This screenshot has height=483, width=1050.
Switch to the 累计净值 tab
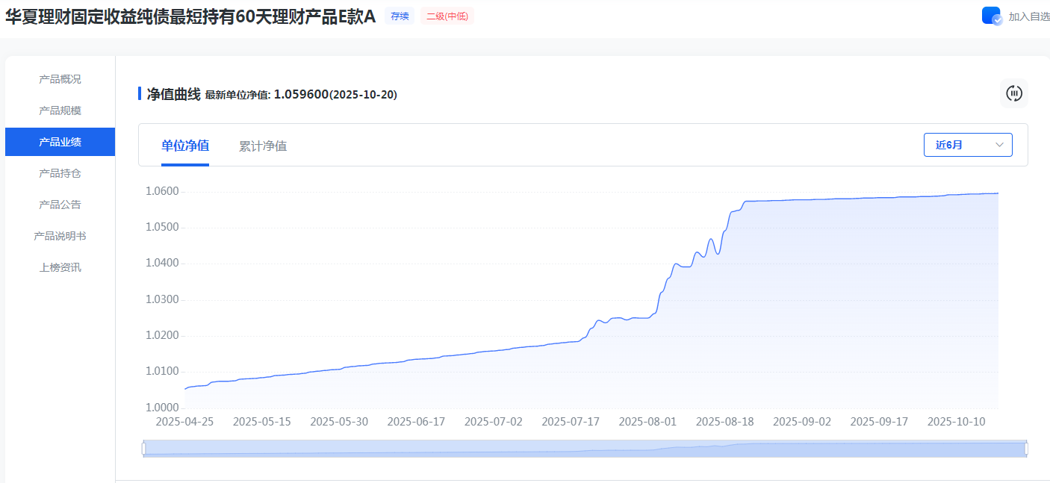point(263,146)
